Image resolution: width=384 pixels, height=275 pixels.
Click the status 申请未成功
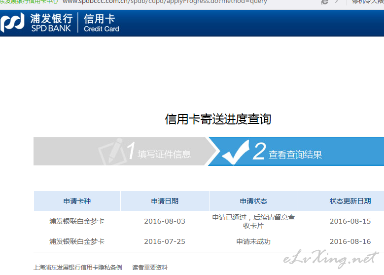(253, 241)
